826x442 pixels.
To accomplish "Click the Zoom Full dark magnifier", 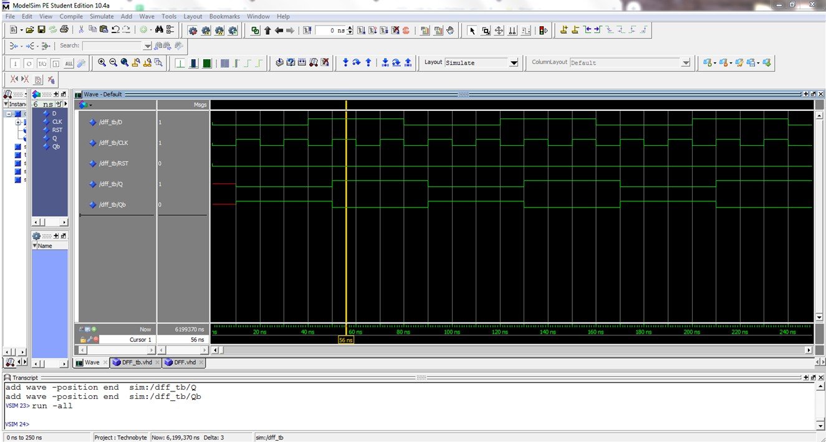I will 125,62.
